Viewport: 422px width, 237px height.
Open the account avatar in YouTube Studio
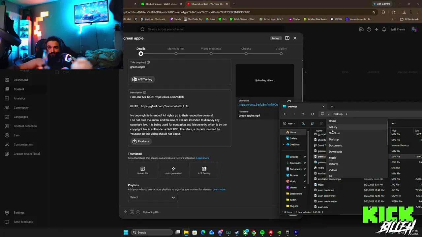click(x=414, y=29)
